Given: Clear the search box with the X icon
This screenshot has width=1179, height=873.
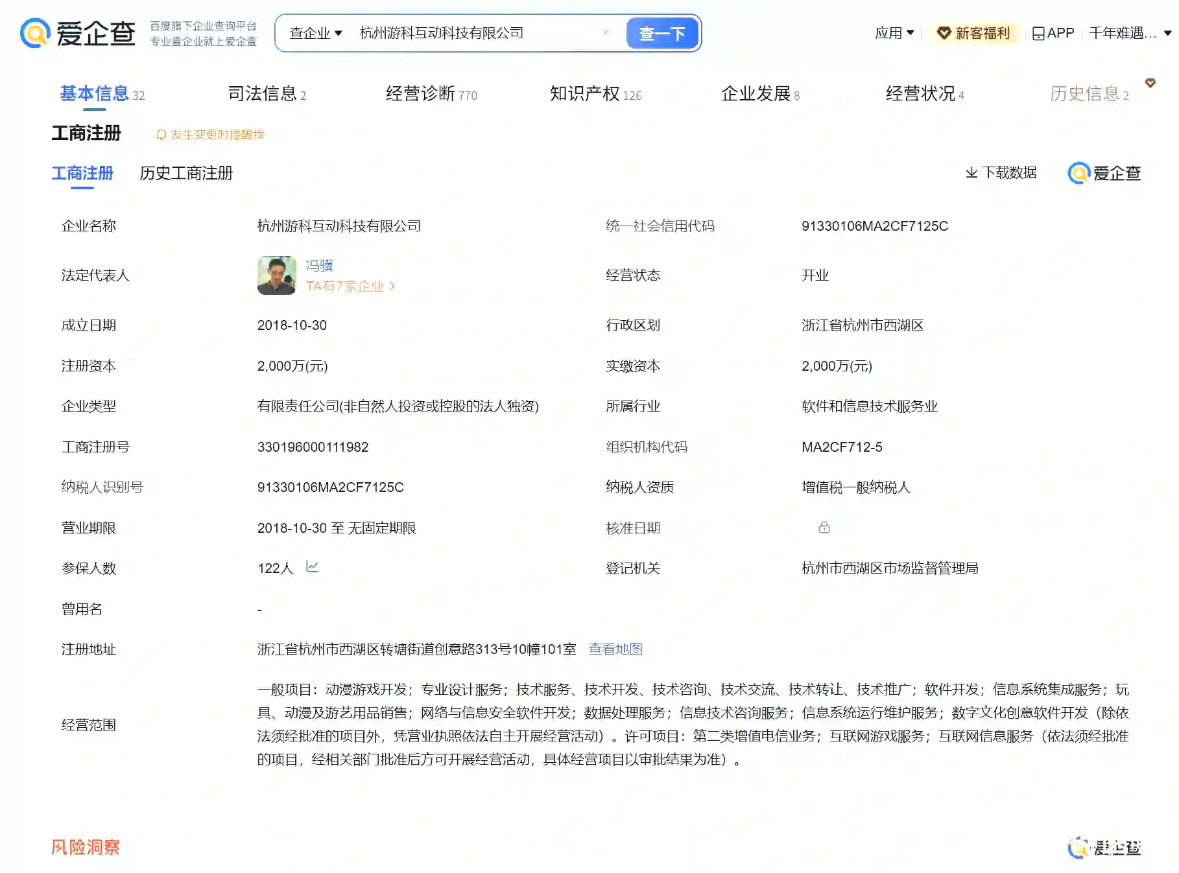Looking at the screenshot, I should [606, 33].
